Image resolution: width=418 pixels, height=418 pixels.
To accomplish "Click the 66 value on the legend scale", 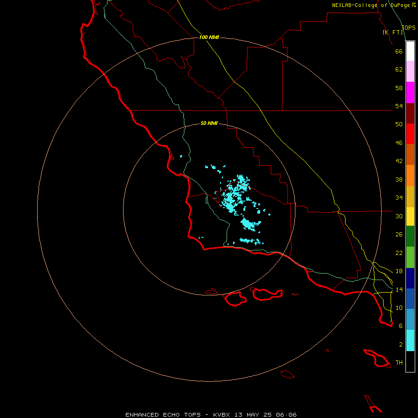I will 399,51.
